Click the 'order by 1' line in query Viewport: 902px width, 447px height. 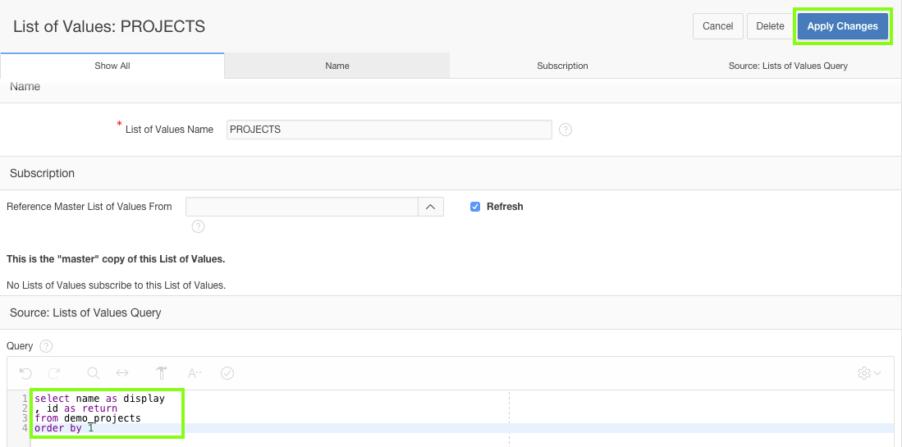pyautogui.click(x=64, y=428)
